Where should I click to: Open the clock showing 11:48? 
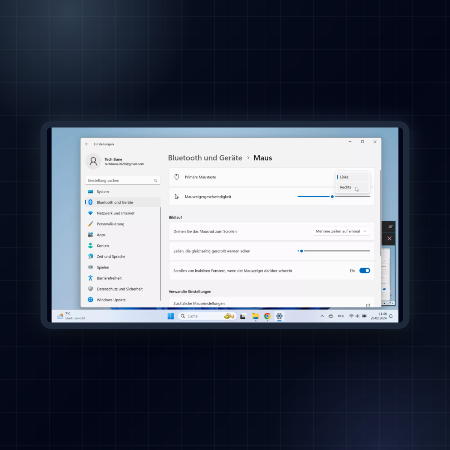click(x=379, y=316)
